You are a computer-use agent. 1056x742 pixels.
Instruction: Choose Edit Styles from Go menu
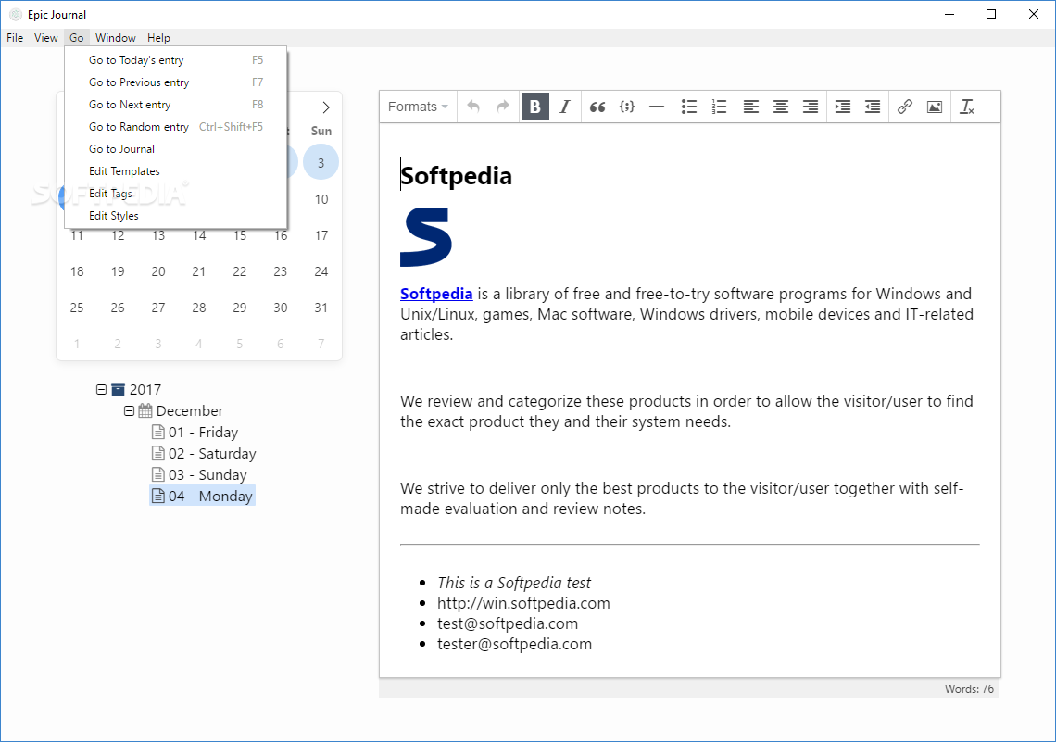(176, 216)
